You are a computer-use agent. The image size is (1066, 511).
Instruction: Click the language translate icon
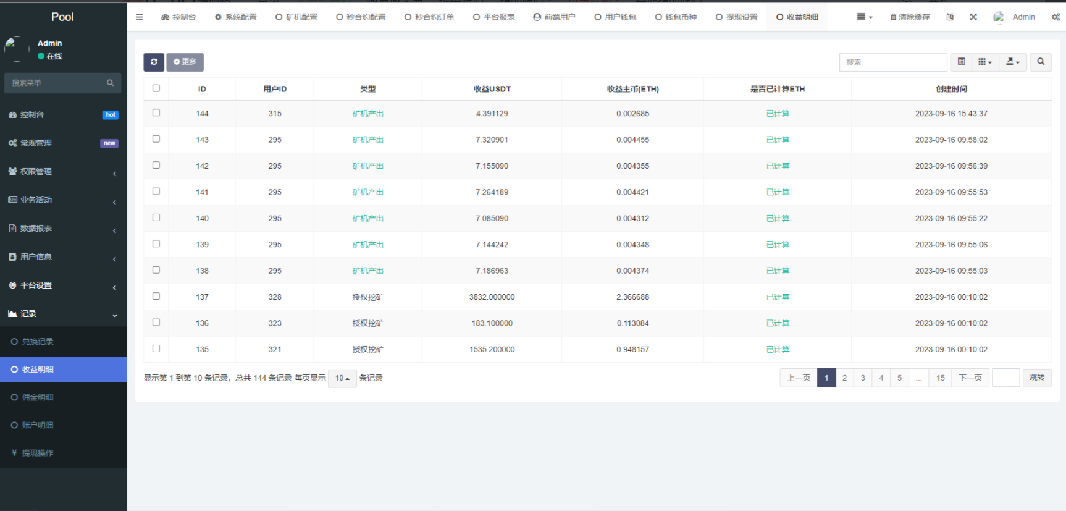tap(950, 17)
